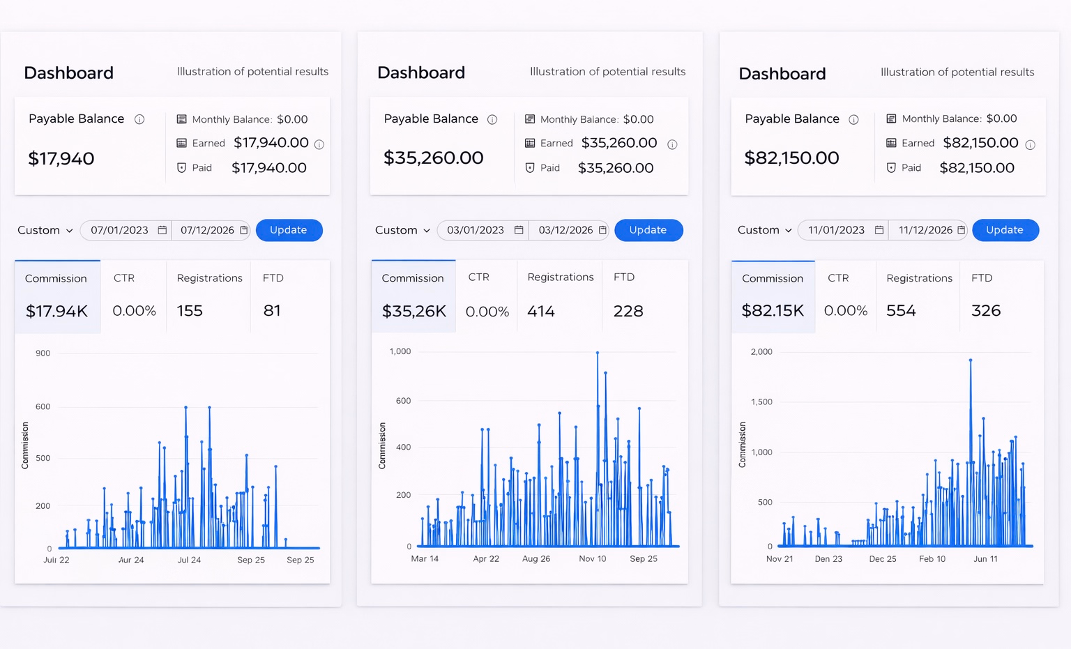The image size is (1071, 649).
Task: Click the info icon after Earned $35,260.00
Action: click(672, 144)
